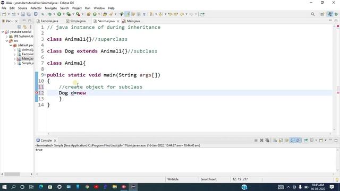Open the Debug button dropdown arrow
This screenshot has width=340, height=191.
point(54,14)
